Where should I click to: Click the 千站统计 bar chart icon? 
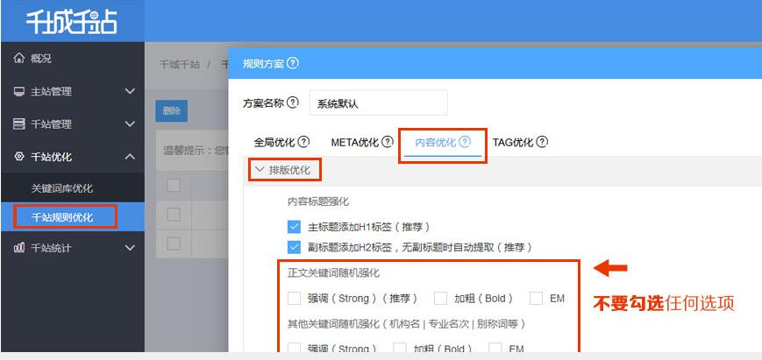19,248
